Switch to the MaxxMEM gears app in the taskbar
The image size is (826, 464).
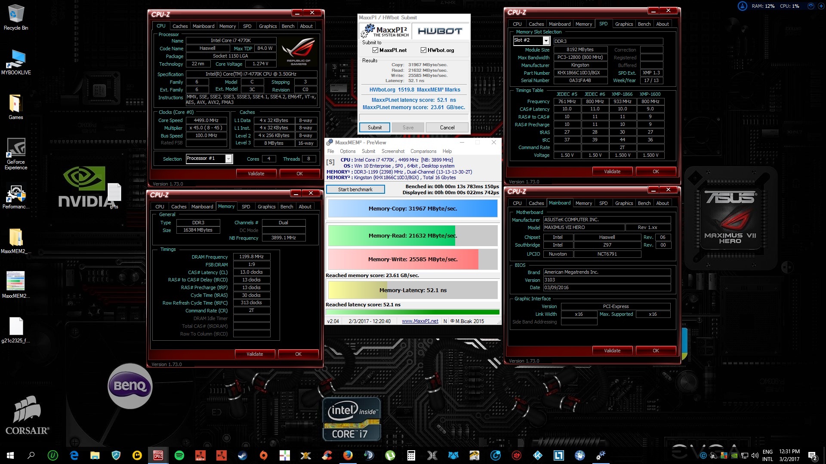coord(601,455)
